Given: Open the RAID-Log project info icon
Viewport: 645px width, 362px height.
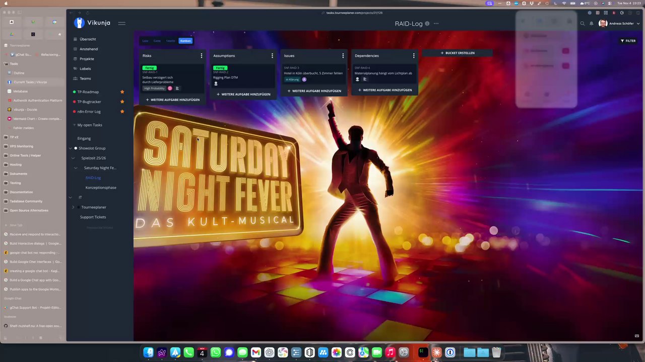Looking at the screenshot, I should click(x=427, y=24).
